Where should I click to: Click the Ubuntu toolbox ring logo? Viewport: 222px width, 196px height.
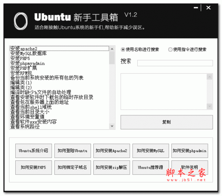(21, 21)
